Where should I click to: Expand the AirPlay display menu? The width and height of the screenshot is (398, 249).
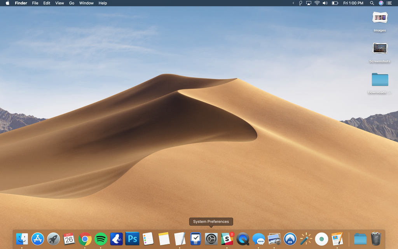(309, 3)
